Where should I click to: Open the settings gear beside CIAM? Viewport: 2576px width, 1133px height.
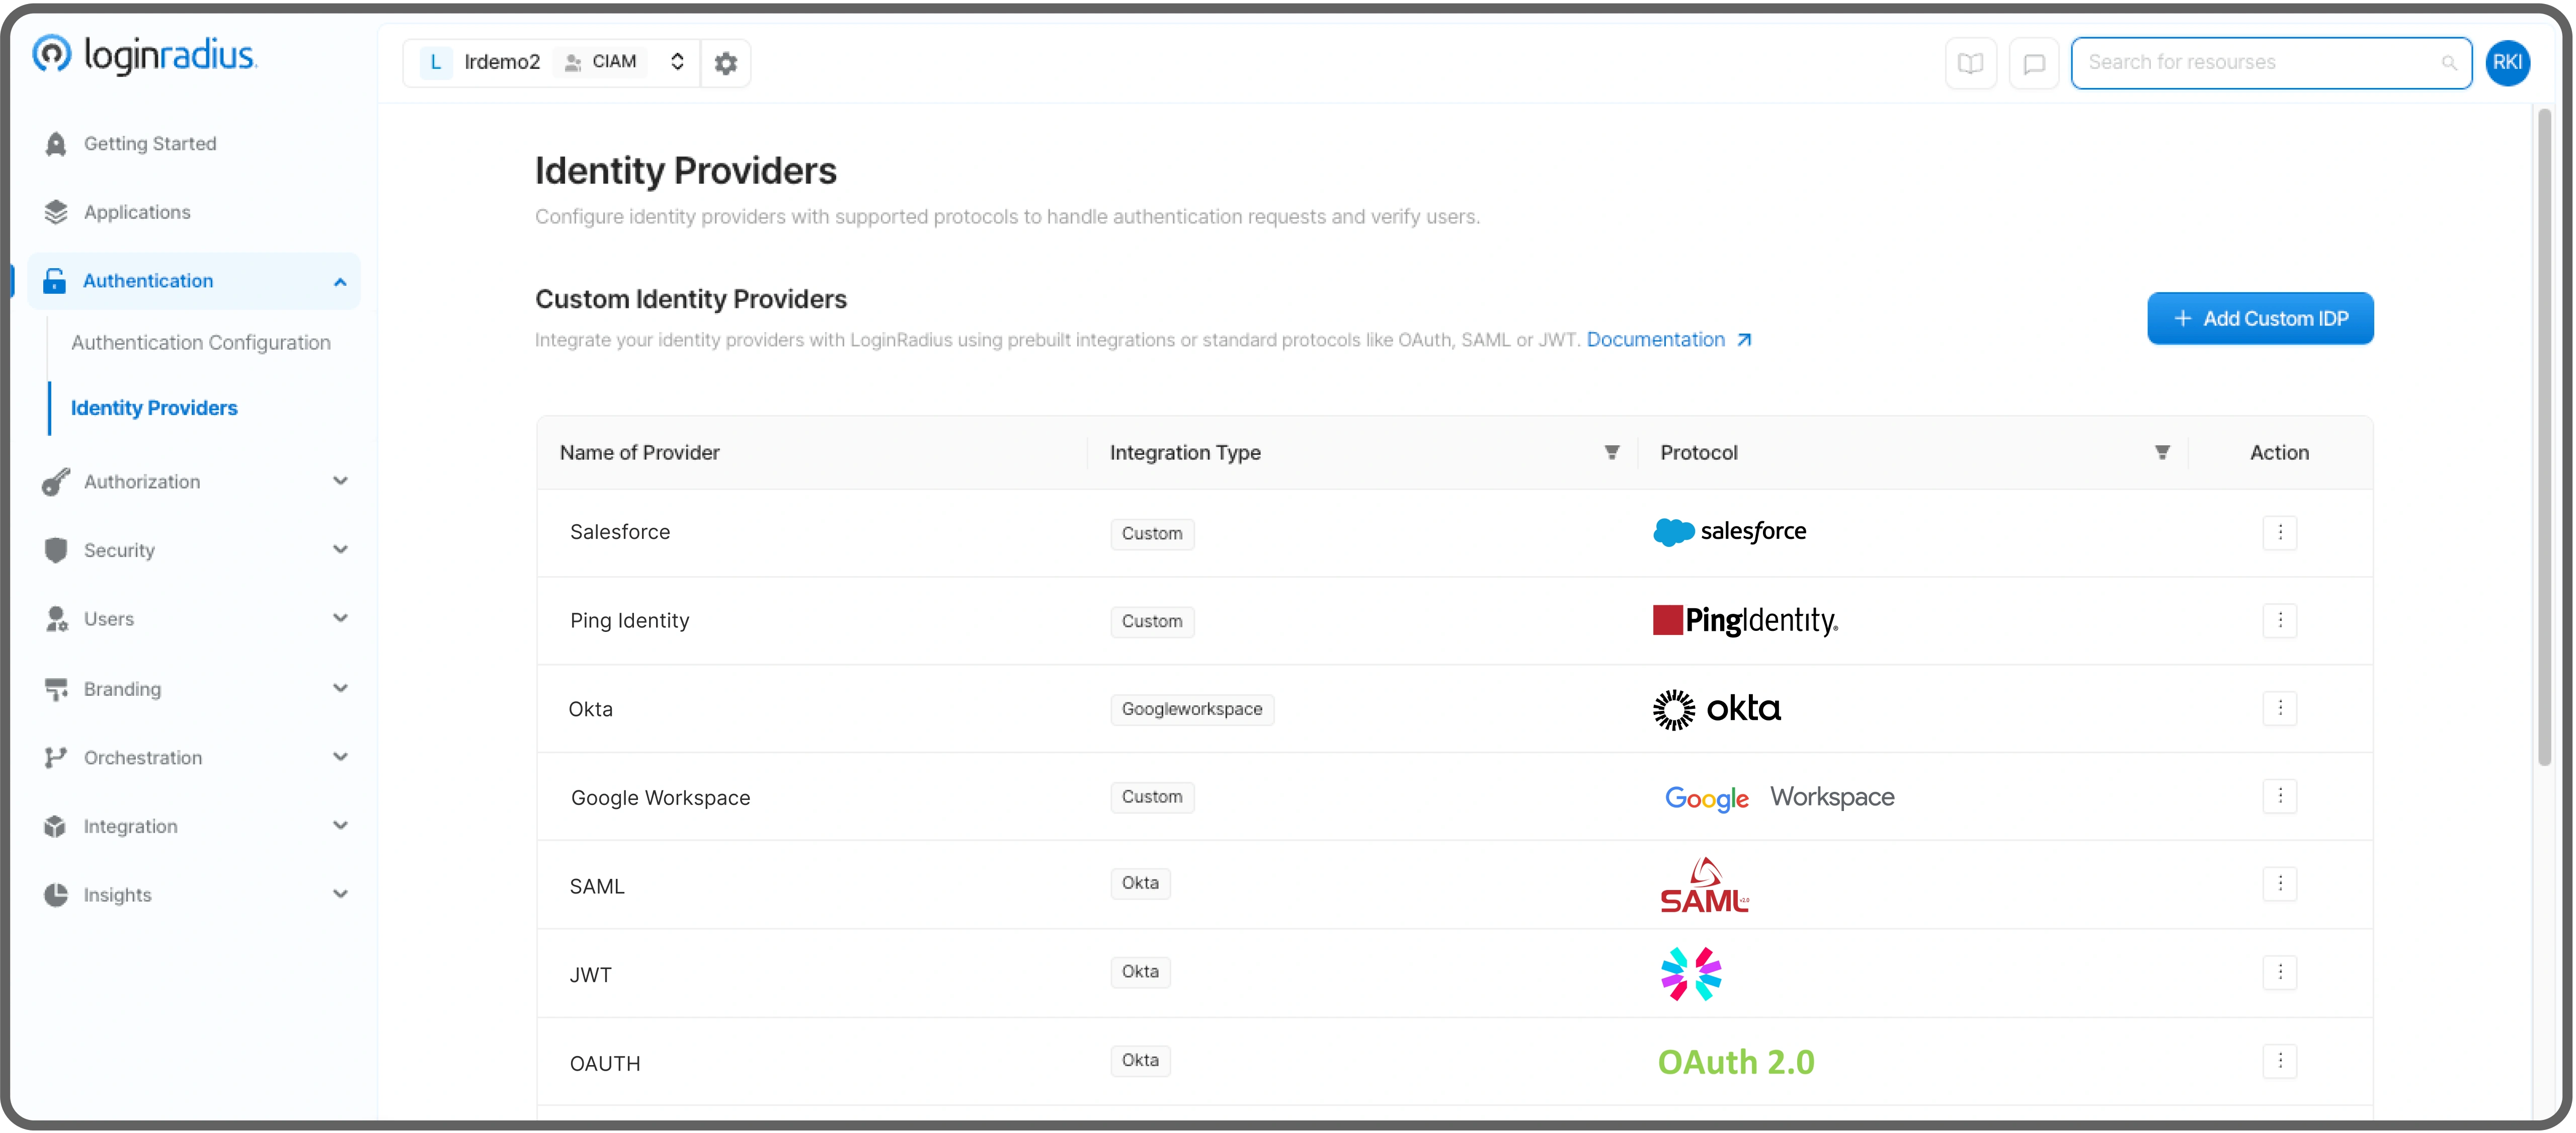726,62
